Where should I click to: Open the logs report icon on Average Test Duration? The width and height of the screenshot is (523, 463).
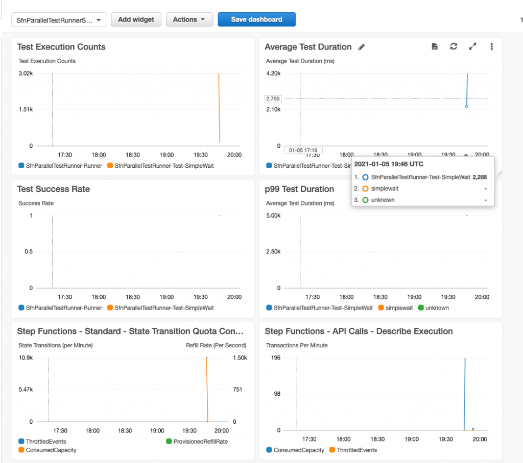pyautogui.click(x=435, y=46)
